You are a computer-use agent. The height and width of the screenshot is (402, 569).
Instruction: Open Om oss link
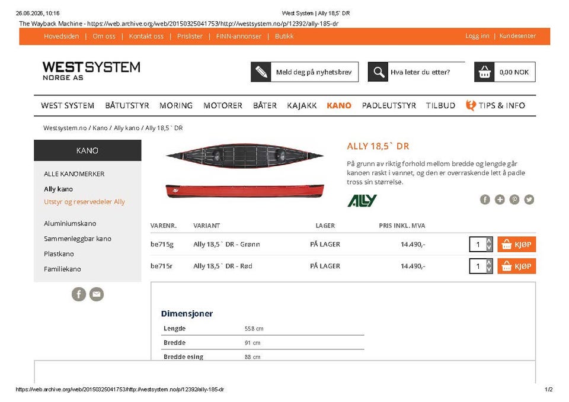point(104,36)
